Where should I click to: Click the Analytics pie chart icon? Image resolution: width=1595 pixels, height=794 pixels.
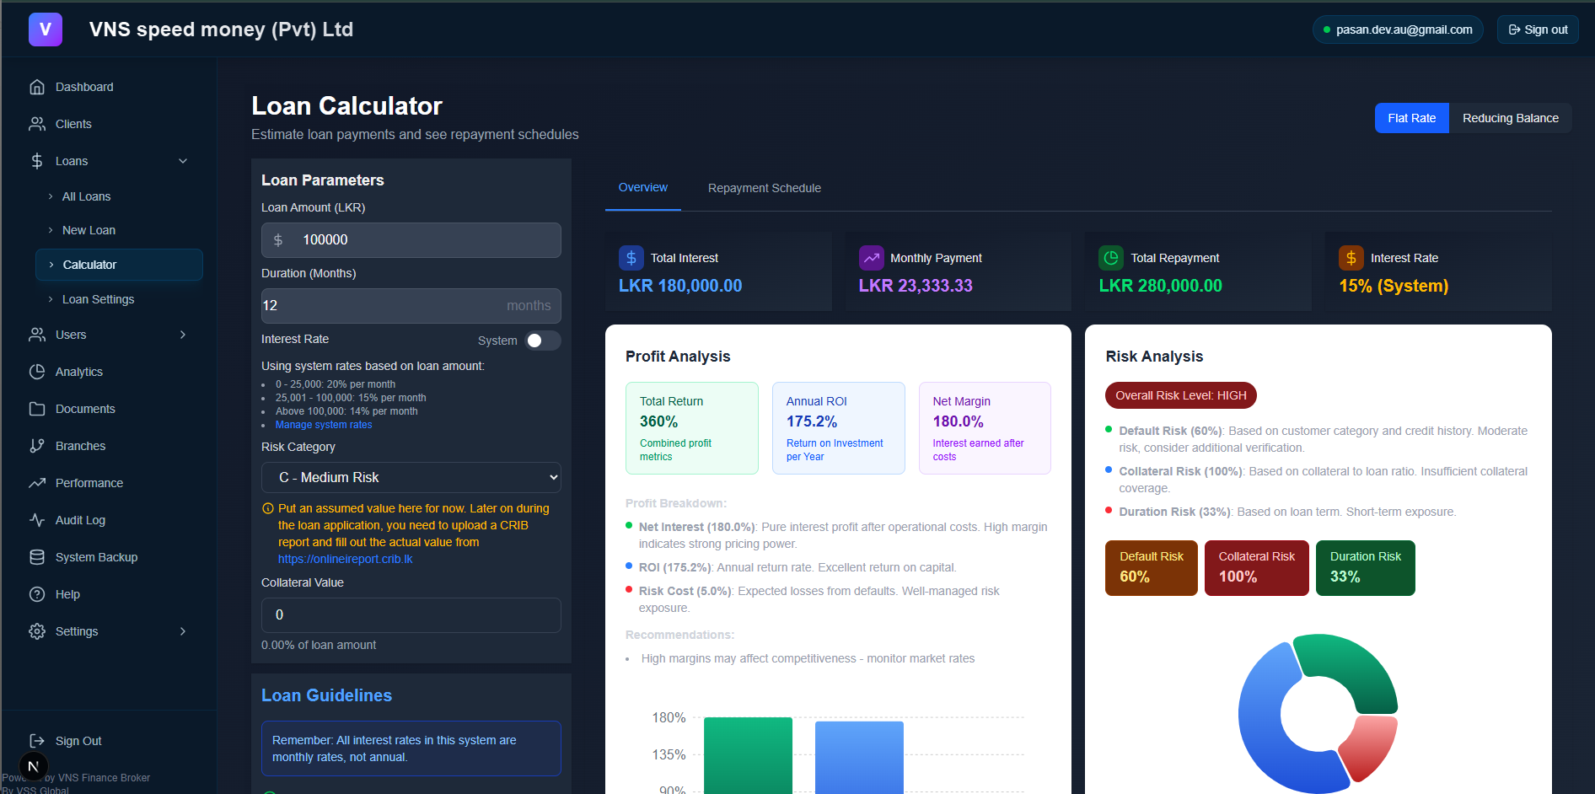click(37, 372)
